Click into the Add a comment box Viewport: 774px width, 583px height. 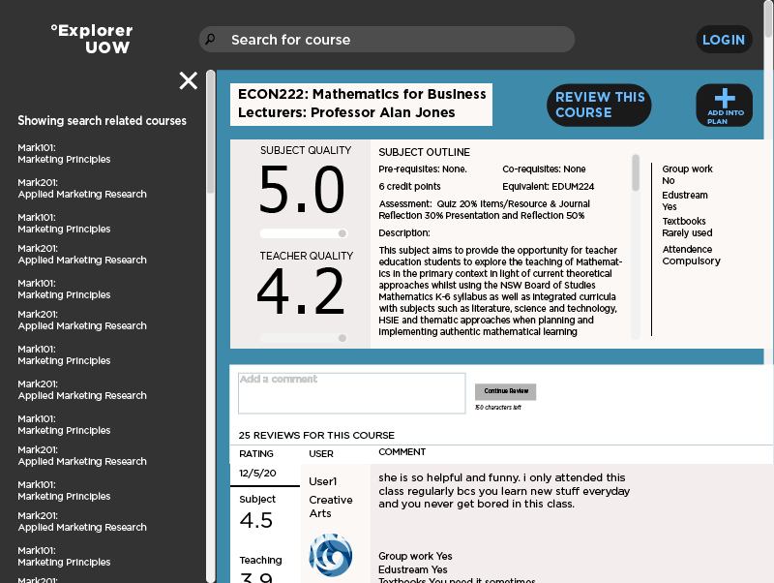352,393
